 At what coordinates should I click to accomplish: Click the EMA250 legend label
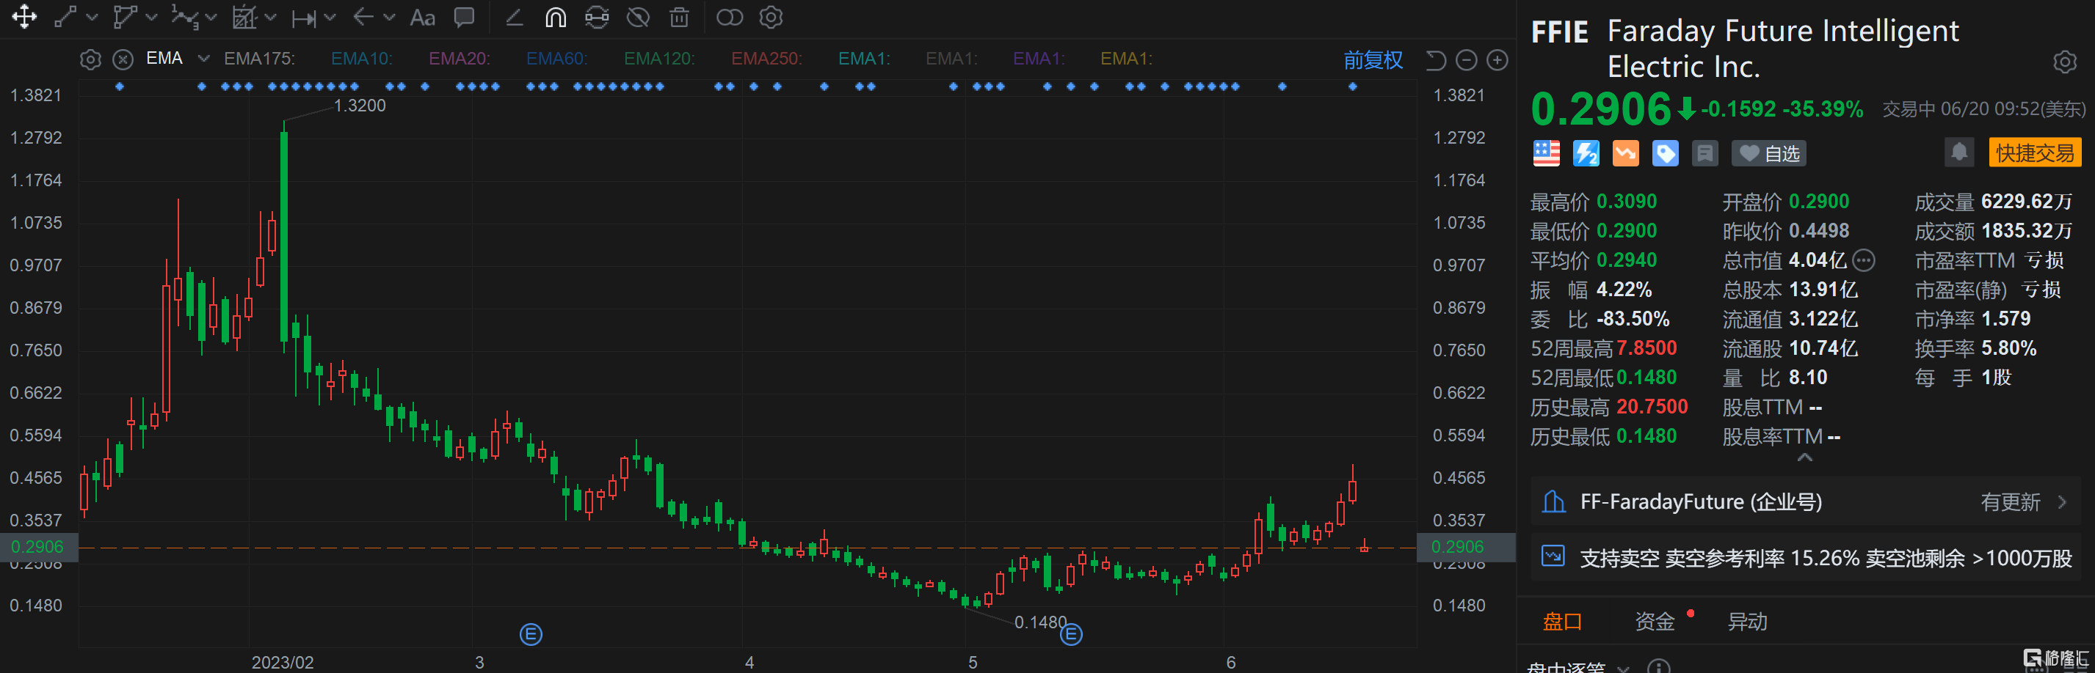coord(767,59)
